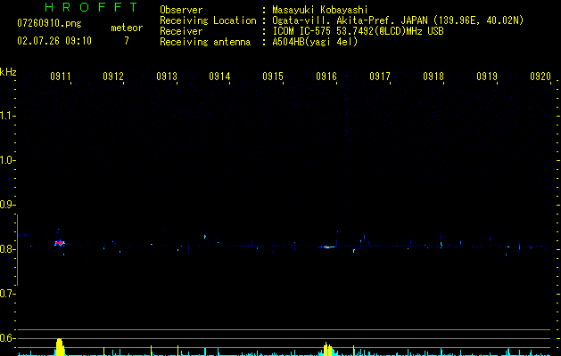
Task: Click the yellow intensity peak below 0916
Action: pos(327,349)
